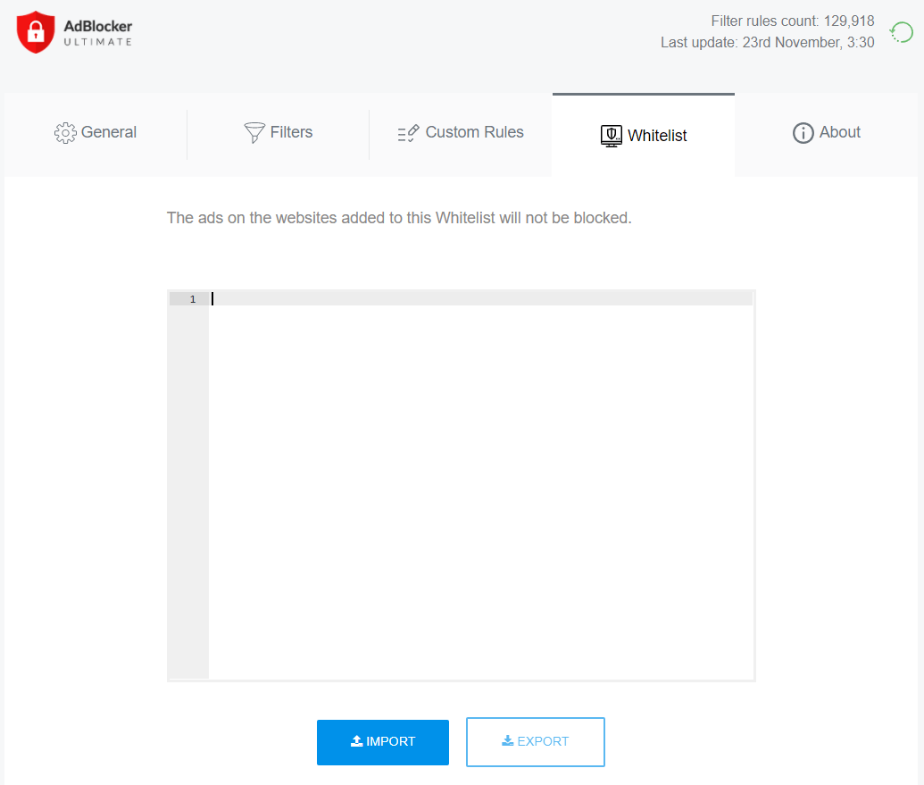Click the IMPORT button
This screenshot has width=924, height=785.
point(383,742)
